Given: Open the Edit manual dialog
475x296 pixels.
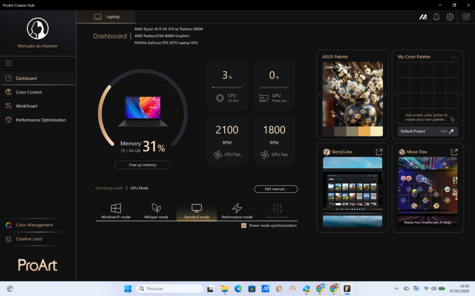Looking at the screenshot, I should click(x=276, y=189).
